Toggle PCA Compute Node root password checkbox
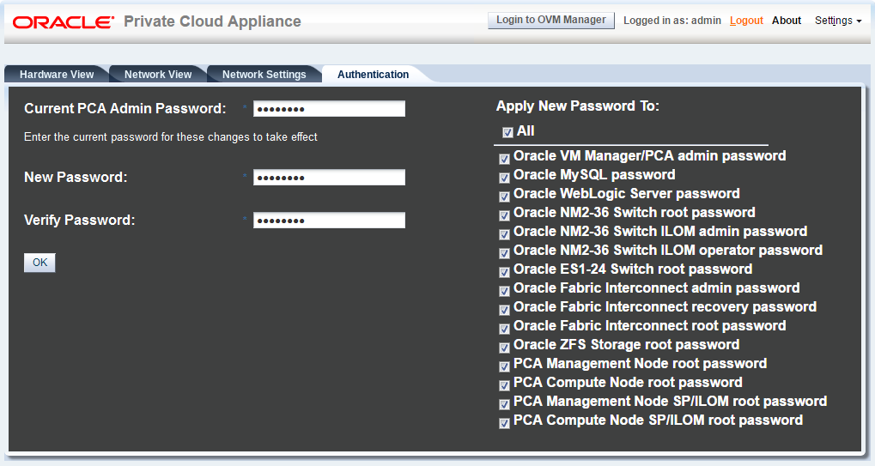The image size is (875, 466). [x=504, y=384]
